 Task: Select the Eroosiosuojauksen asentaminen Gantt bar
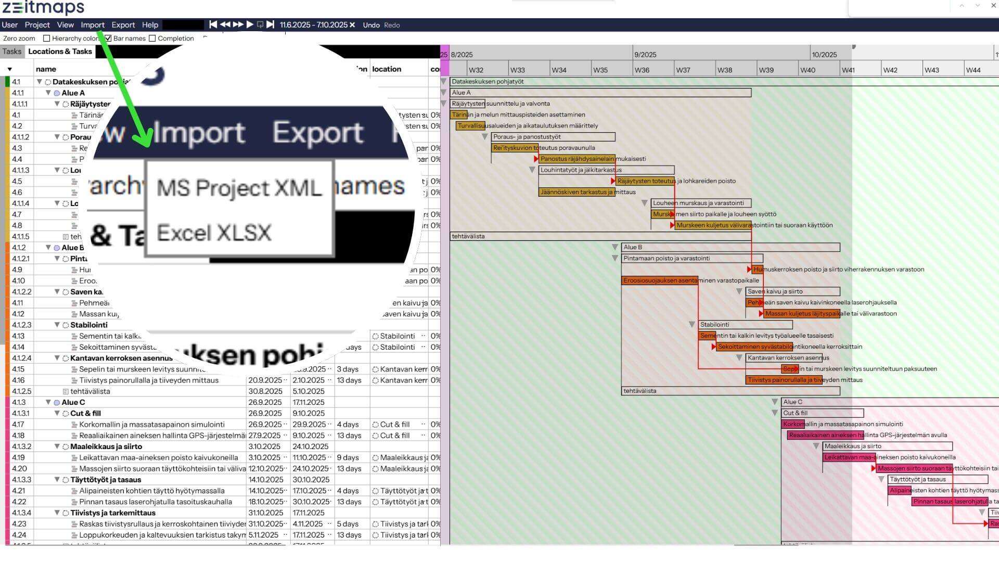tap(660, 280)
